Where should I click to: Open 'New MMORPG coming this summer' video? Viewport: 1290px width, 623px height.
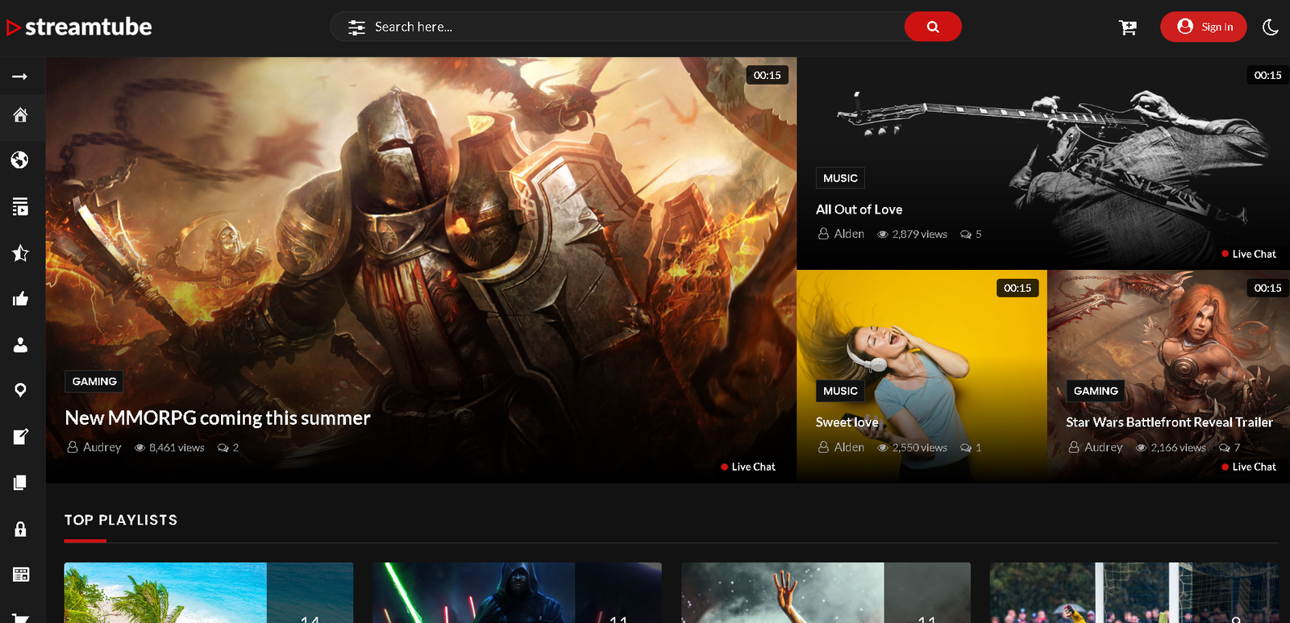click(x=218, y=417)
